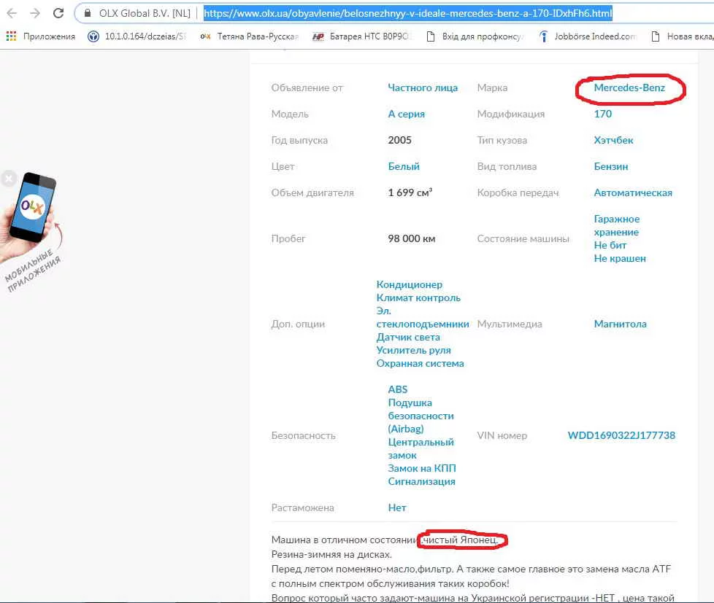Image resolution: width=714 pixels, height=603 pixels.
Task: Click the Хэтчбек body type link
Action: pyautogui.click(x=613, y=141)
